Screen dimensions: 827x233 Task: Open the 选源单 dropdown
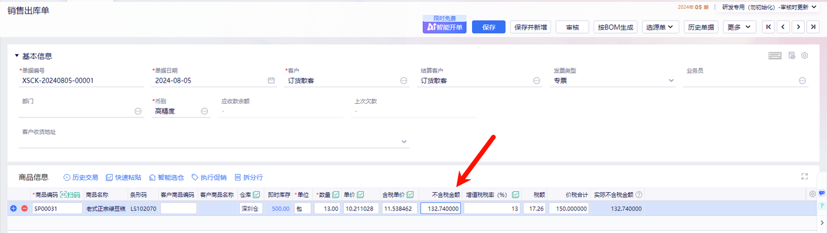tap(660, 27)
